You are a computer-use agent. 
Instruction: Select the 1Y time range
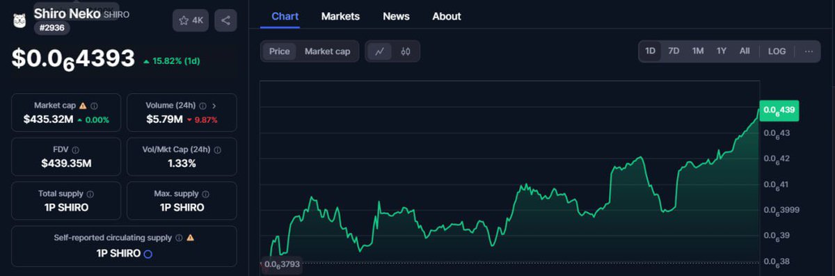722,51
